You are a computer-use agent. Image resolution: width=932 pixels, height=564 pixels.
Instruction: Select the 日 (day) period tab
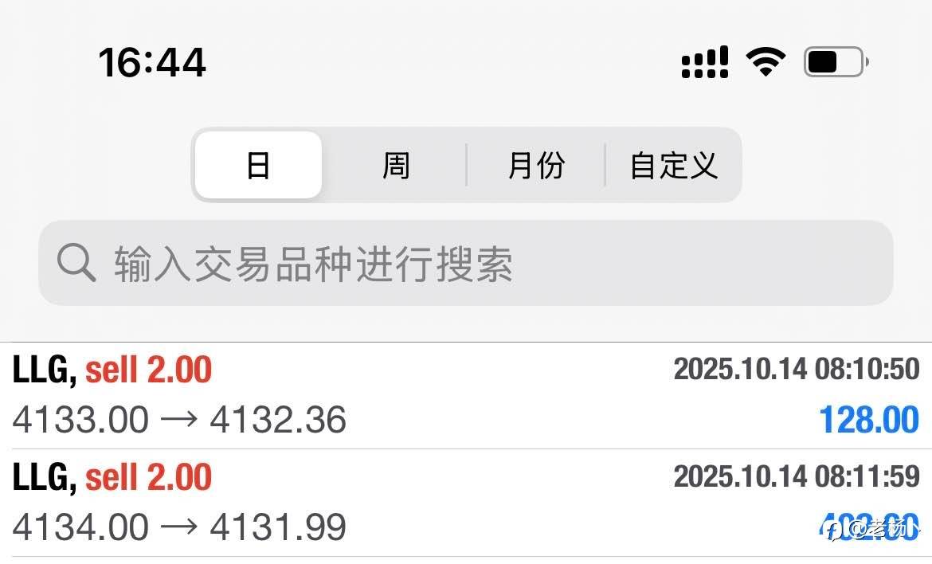point(258,166)
